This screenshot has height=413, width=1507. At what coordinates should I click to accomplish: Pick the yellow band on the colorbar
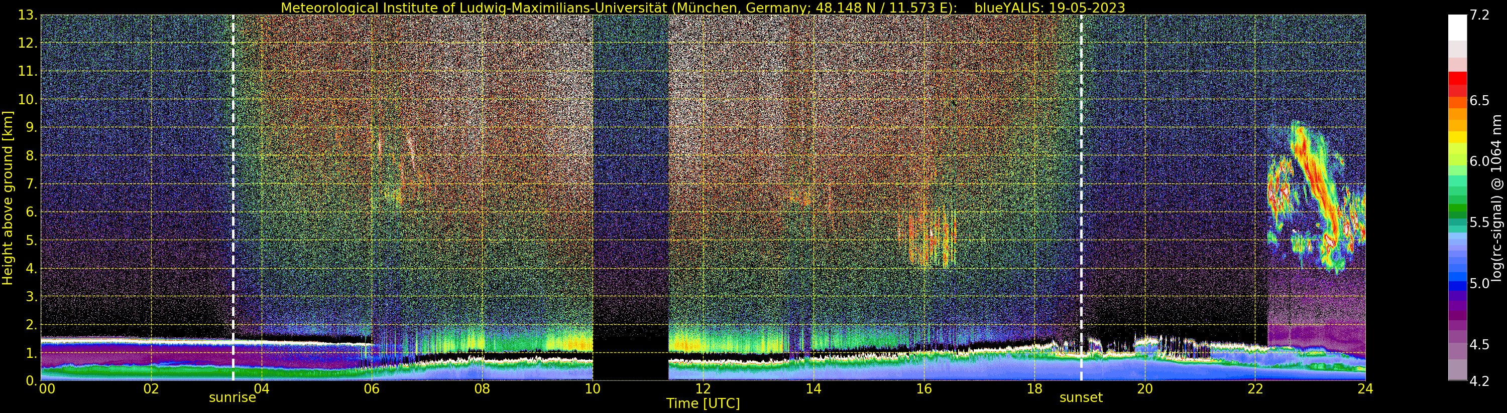click(x=1457, y=137)
